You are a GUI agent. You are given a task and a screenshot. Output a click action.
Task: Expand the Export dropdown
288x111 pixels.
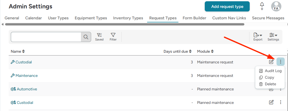click(258, 37)
